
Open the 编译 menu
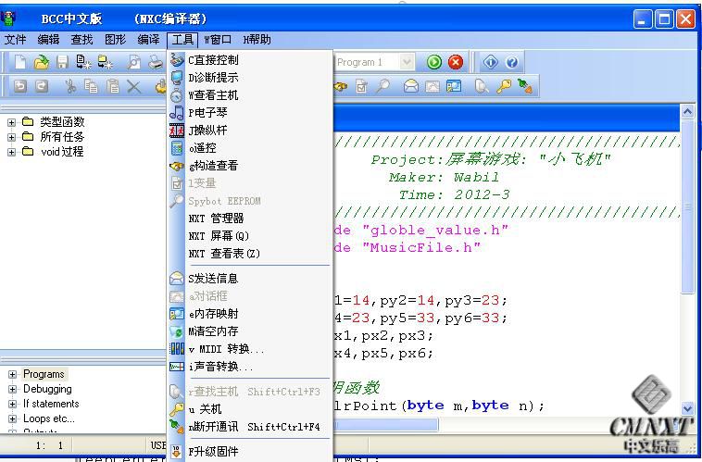pyautogui.click(x=148, y=40)
